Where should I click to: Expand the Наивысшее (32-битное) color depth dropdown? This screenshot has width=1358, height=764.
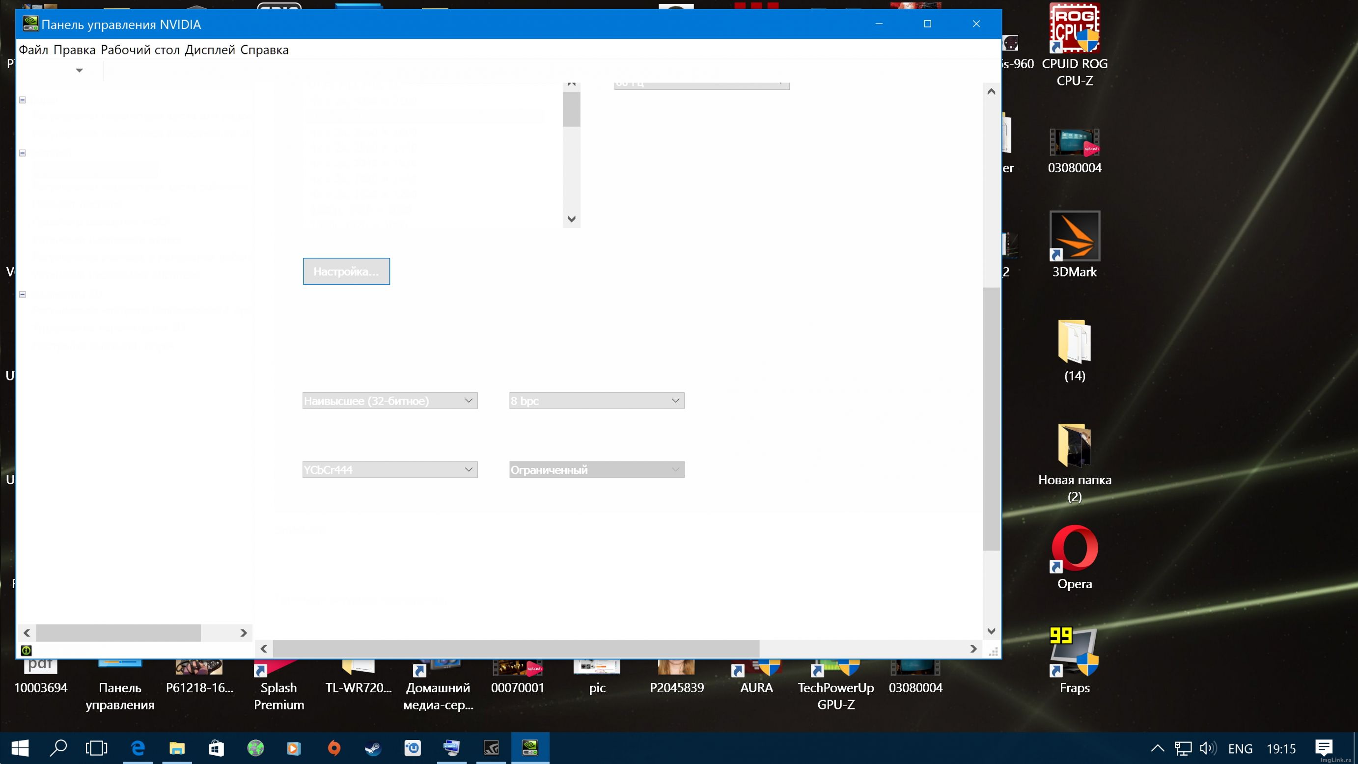[389, 401]
